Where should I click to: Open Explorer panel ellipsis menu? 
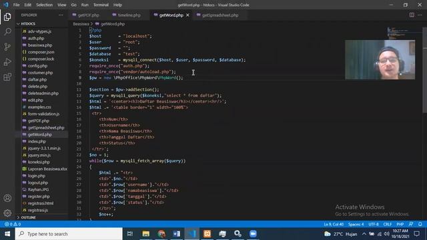tap(61, 15)
